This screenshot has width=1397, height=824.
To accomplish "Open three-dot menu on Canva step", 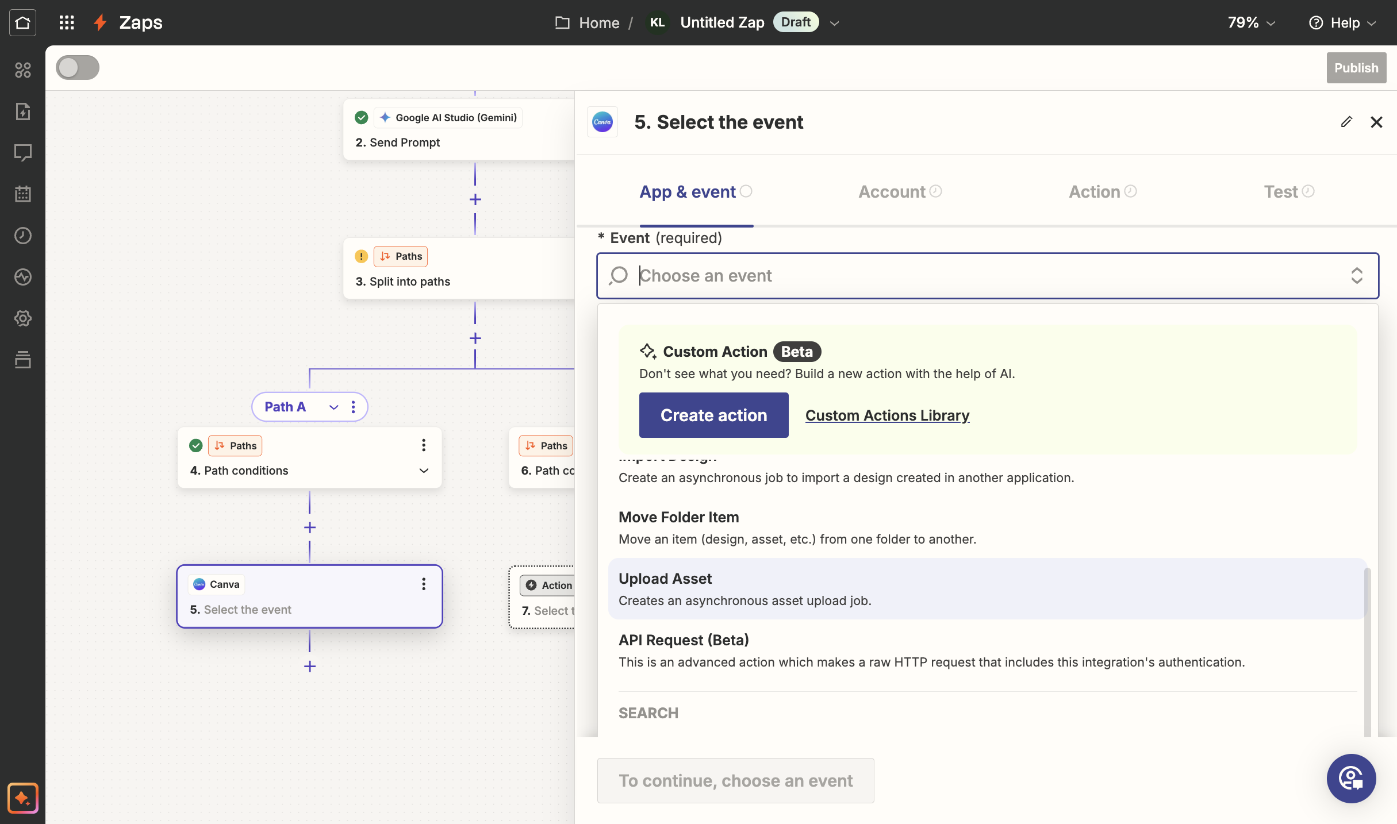I will (x=424, y=584).
